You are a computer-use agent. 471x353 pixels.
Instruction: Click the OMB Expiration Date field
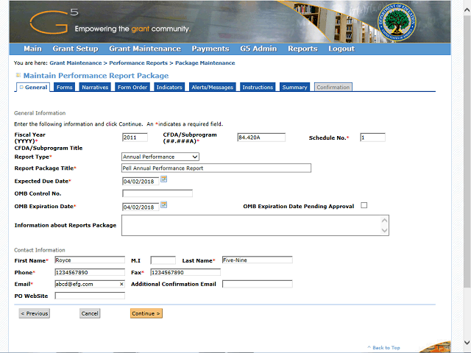coord(141,207)
